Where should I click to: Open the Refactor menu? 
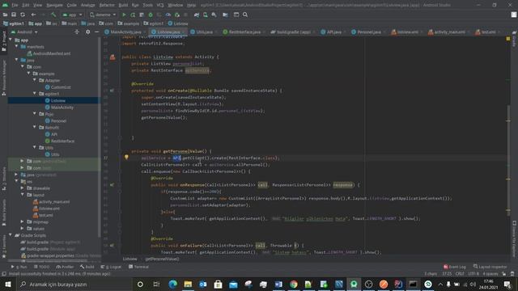click(107, 5)
